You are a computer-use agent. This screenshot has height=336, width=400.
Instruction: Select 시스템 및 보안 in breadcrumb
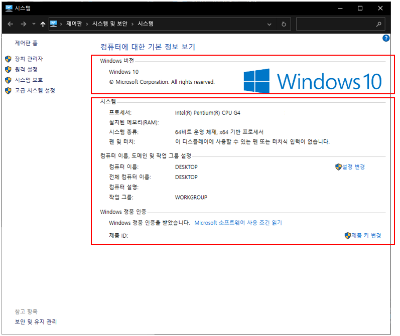click(x=110, y=24)
